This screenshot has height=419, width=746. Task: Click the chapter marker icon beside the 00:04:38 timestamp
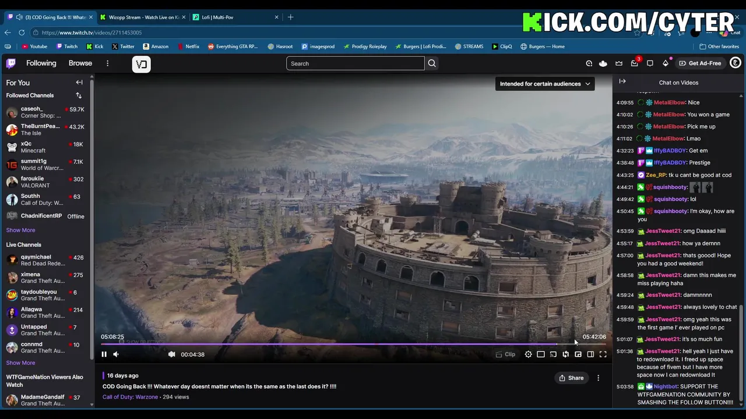[x=171, y=354]
